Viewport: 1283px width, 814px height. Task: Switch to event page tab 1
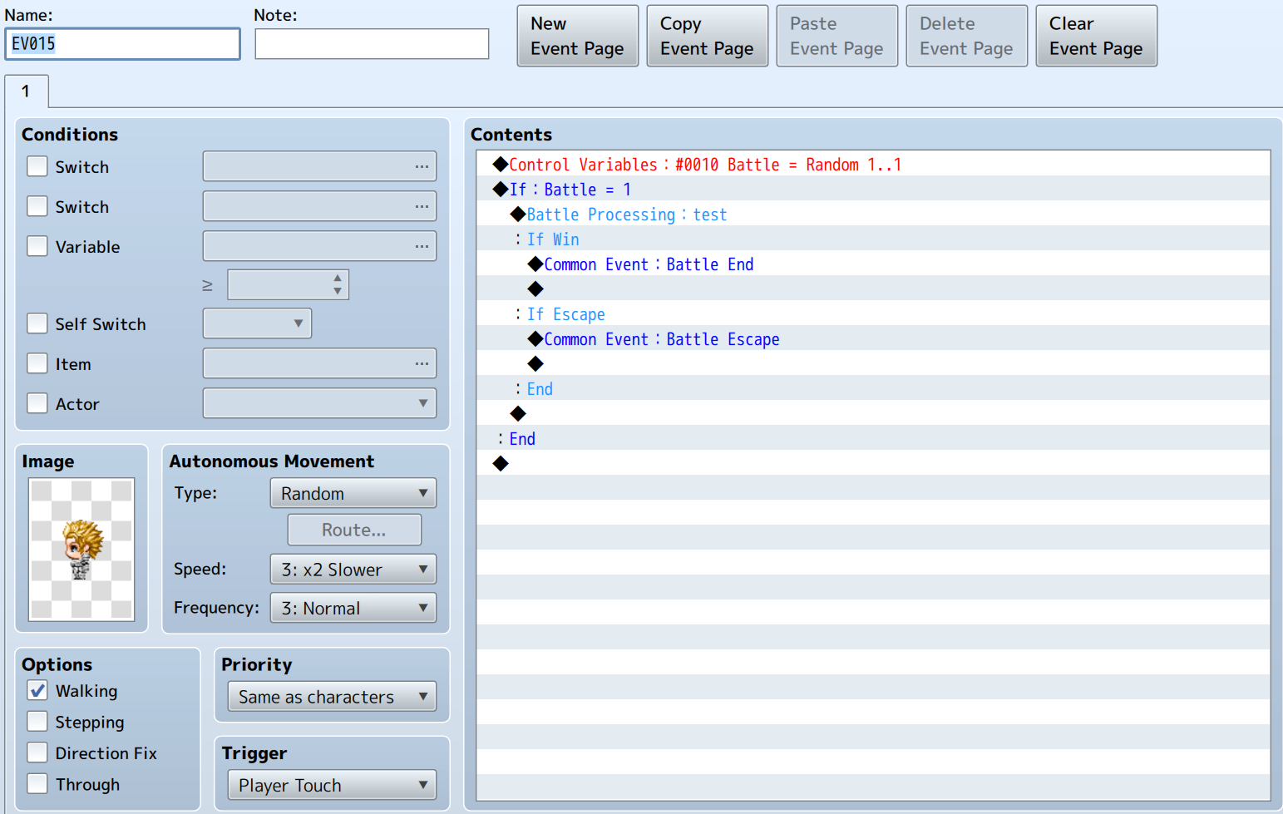tap(27, 91)
